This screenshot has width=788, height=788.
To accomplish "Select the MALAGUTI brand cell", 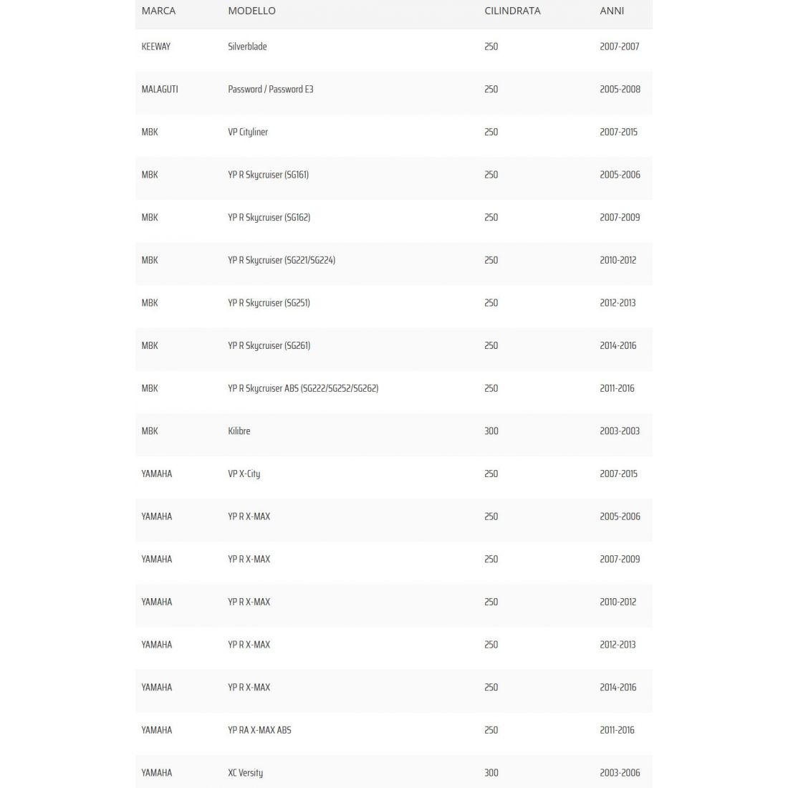I will click(160, 90).
